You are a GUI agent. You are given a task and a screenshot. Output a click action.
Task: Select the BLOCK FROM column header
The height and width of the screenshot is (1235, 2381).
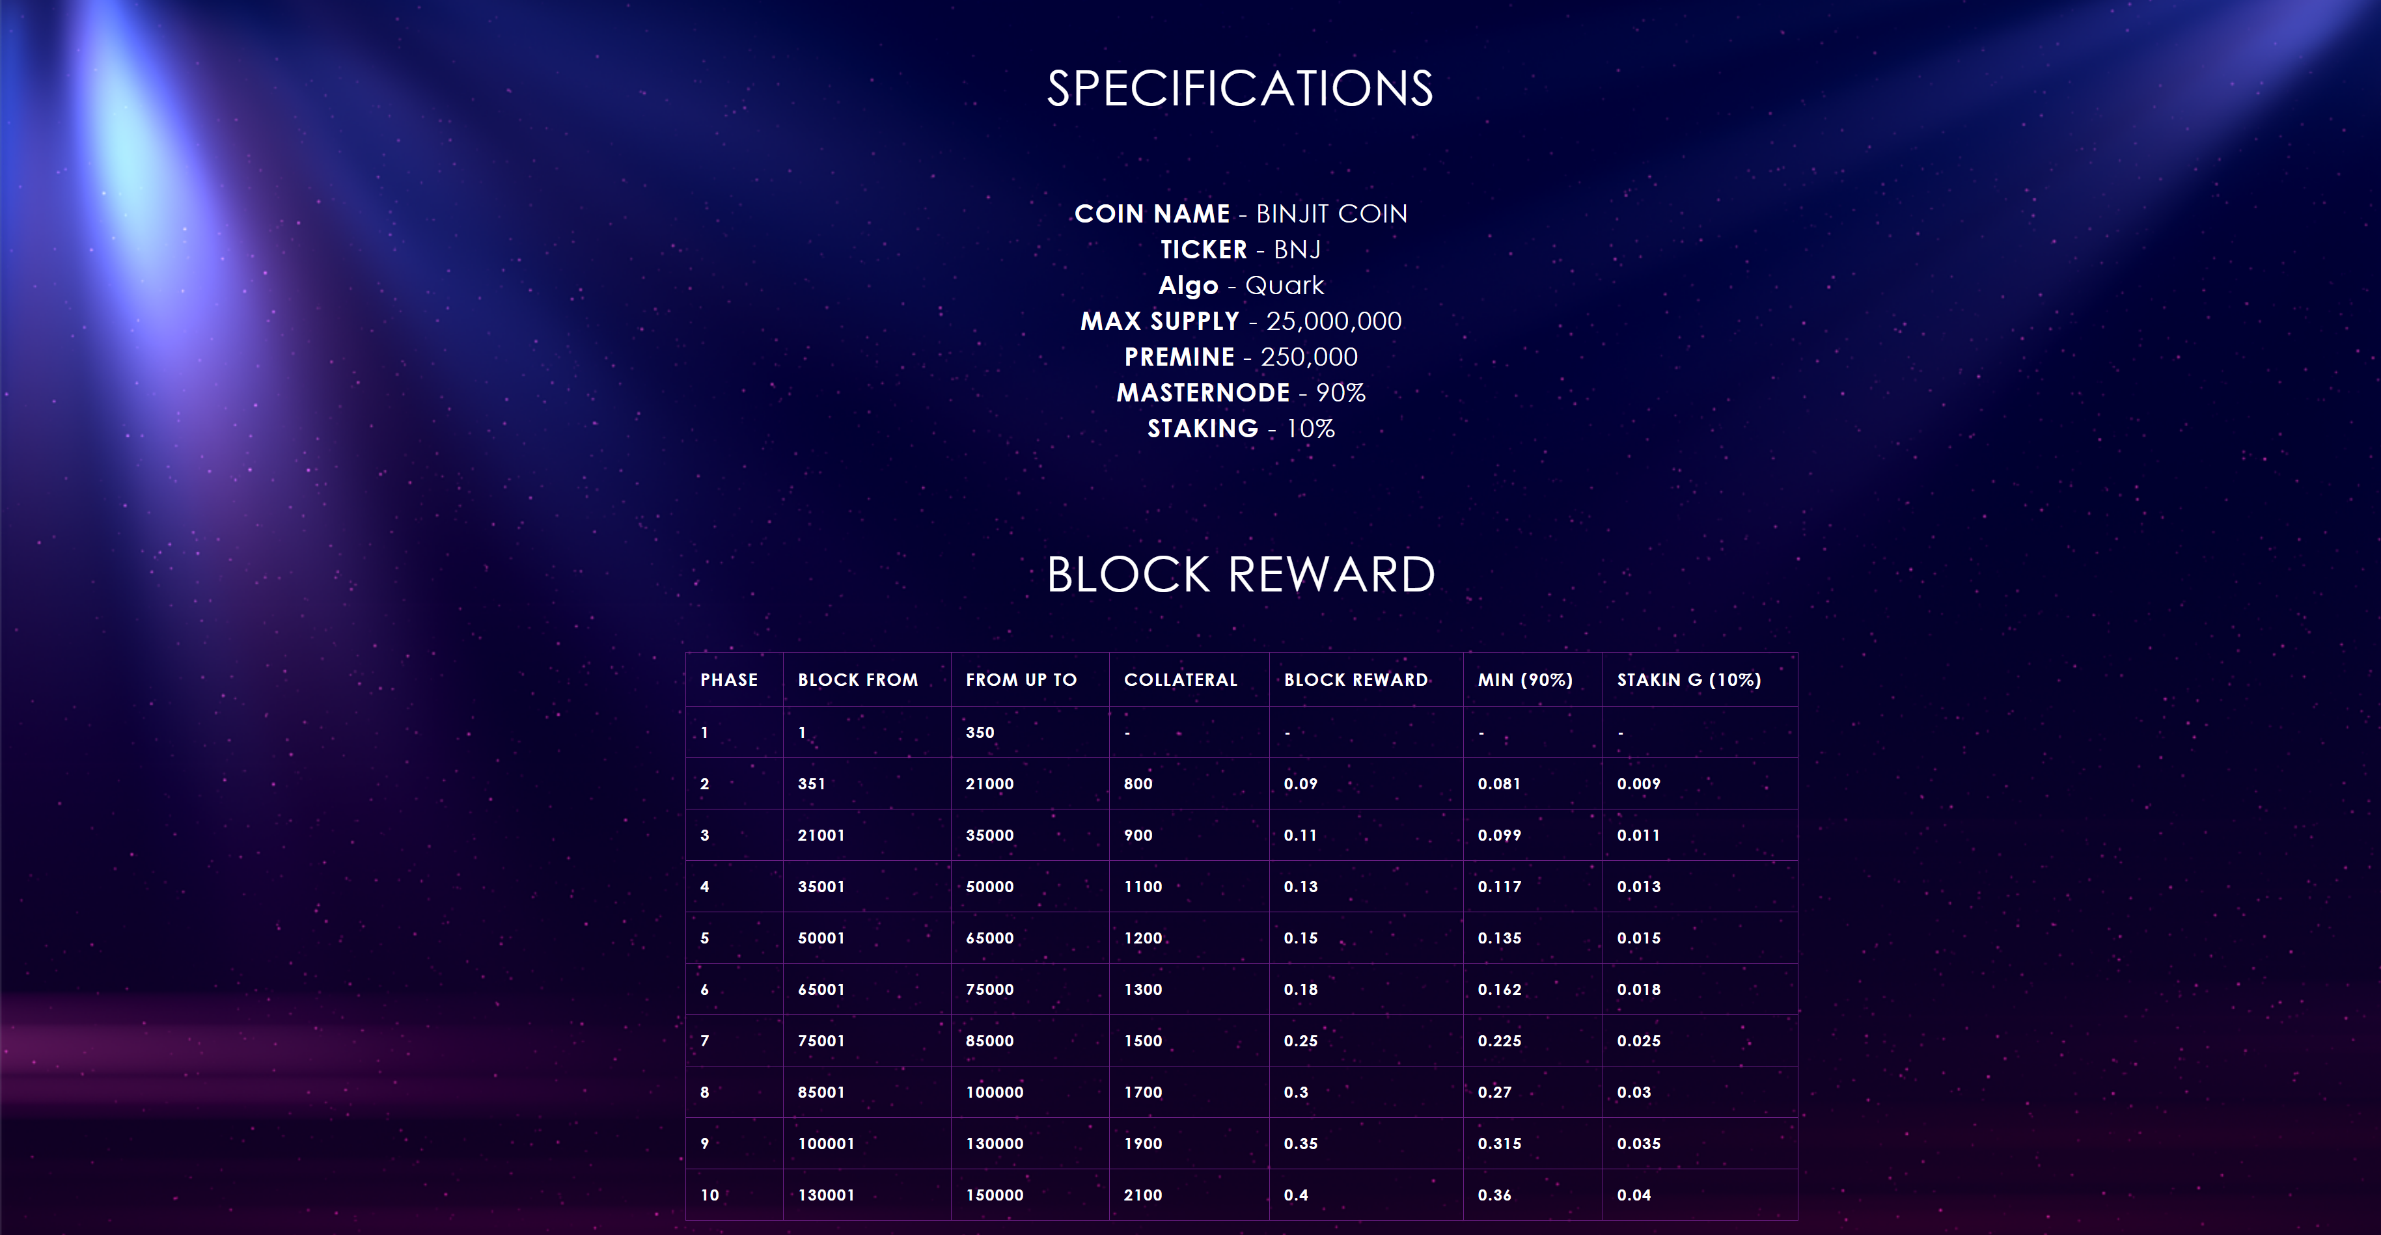(858, 680)
